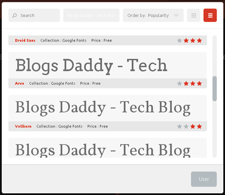
Task: Click first grey star on Arvo row
Action: pos(180,84)
